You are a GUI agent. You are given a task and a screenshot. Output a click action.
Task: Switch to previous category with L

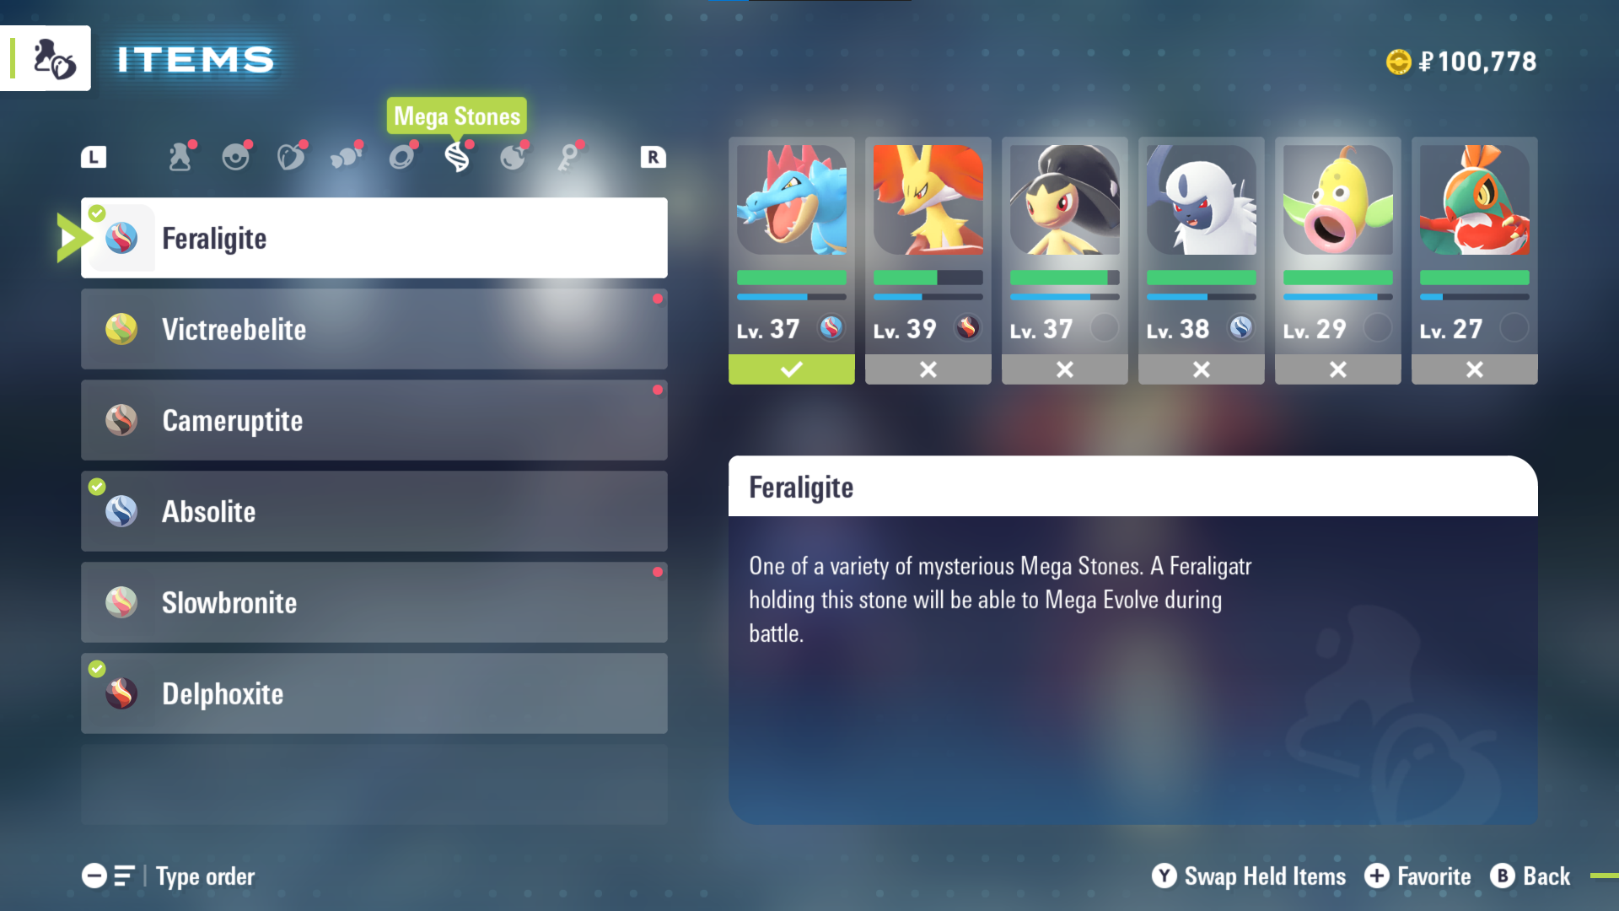(94, 157)
